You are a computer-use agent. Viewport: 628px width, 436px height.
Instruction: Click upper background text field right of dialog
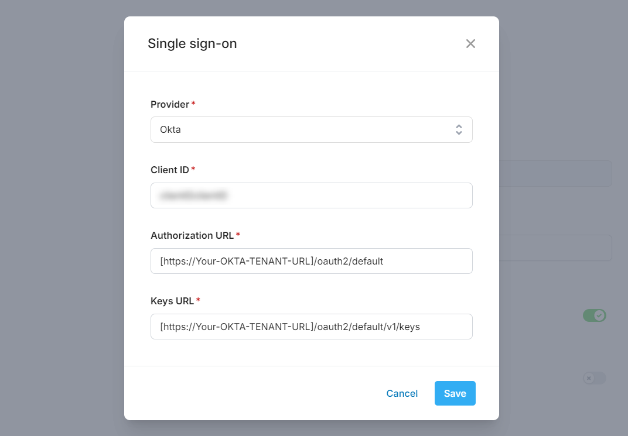[555, 174]
